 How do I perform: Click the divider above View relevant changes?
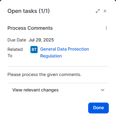[58, 83]
